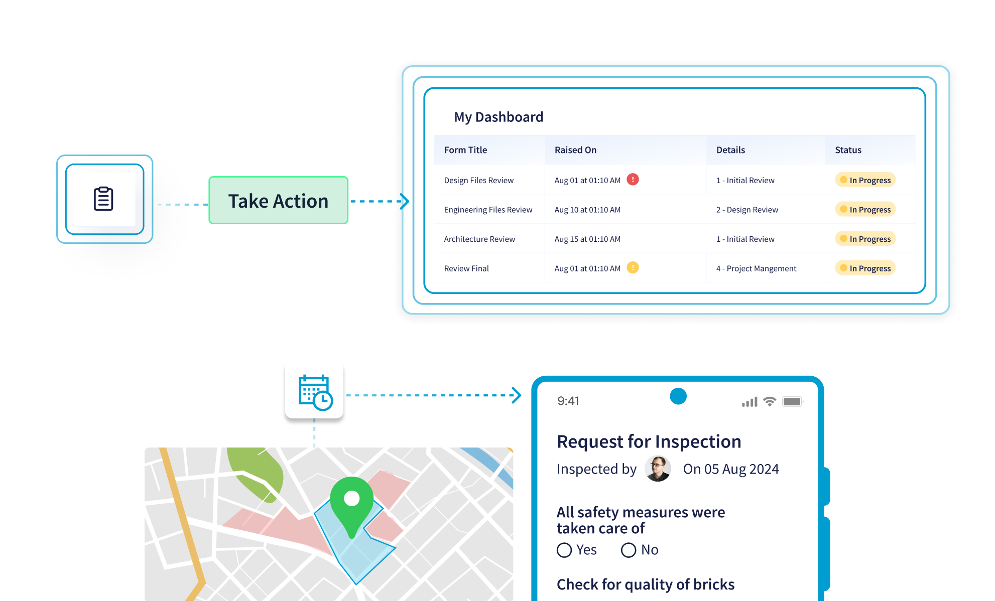Select the Yes radio button
Viewport: 995px width, 602px height.
tap(564, 550)
